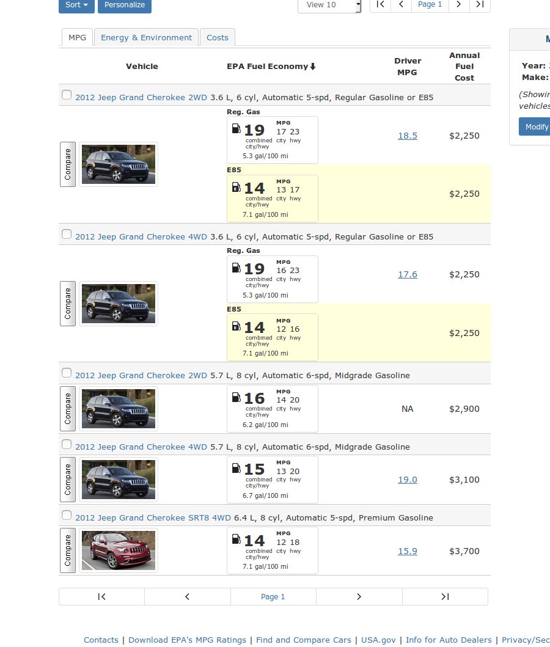Open the View 10 results dropdown
Image resolution: width=550 pixels, height=647 pixels.
[329, 5]
